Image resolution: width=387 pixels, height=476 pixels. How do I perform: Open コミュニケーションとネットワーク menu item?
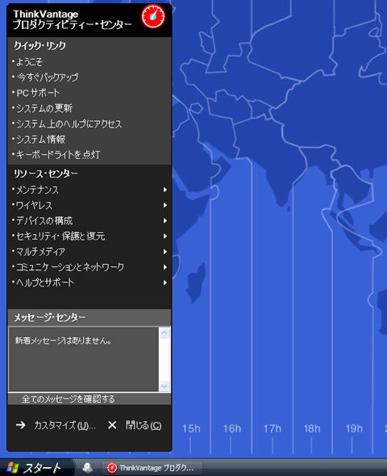[x=69, y=267]
